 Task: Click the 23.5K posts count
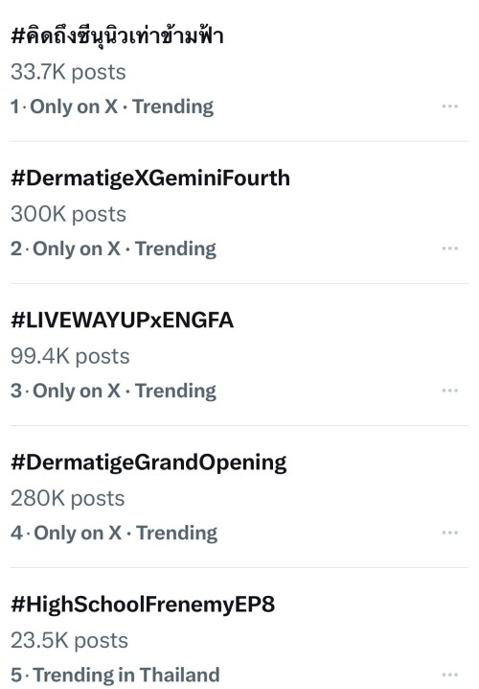click(x=69, y=641)
